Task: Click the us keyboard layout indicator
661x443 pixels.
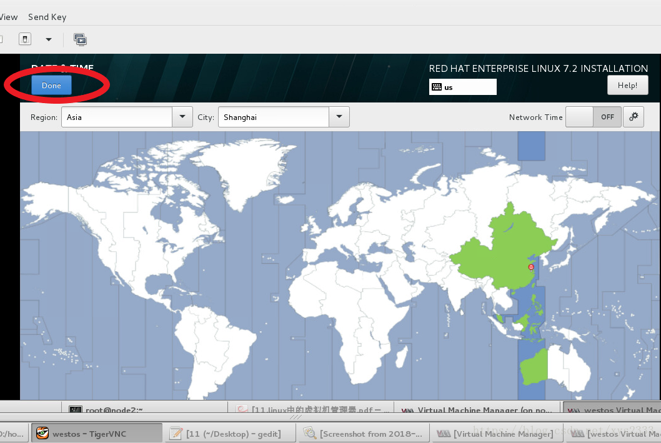Action: pos(462,87)
